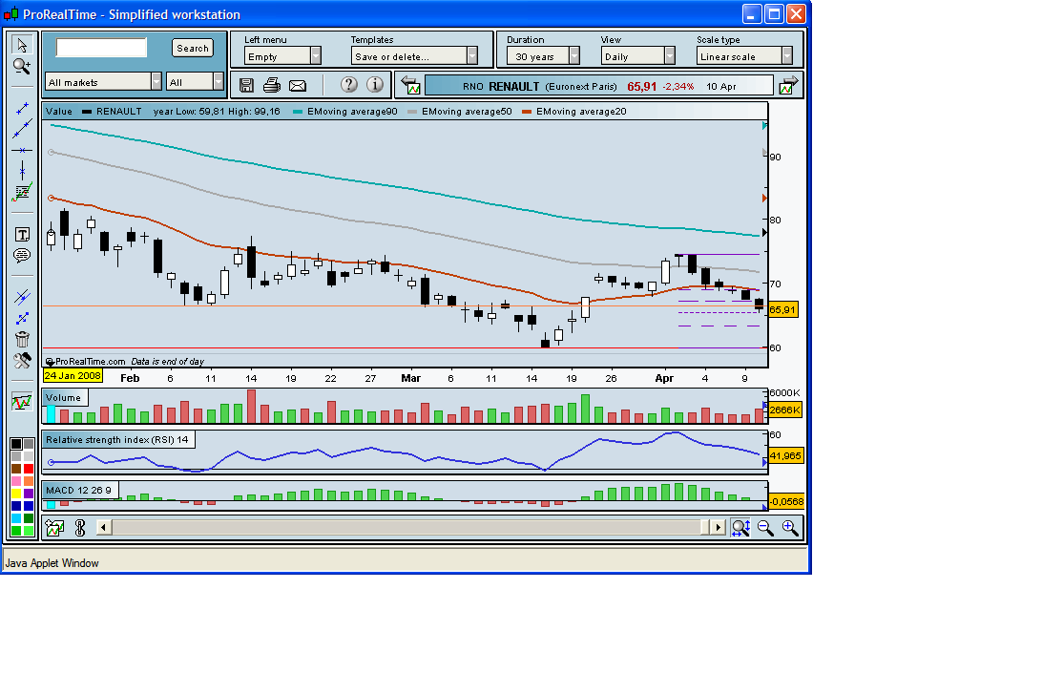1063x694 pixels.
Task: Select the vertical line drawing tool
Action: [22, 170]
